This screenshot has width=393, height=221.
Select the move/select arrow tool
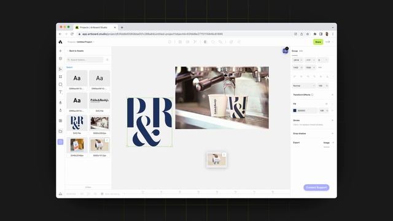(60, 69)
